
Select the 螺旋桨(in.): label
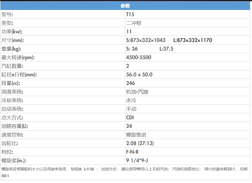click(x=14, y=161)
